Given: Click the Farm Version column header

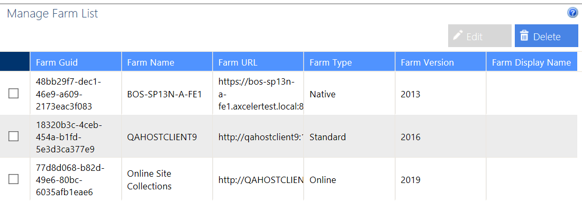Looking at the screenshot, I should pos(441,61).
